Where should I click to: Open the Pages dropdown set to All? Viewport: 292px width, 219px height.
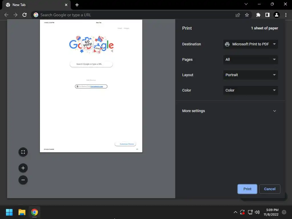click(x=250, y=60)
